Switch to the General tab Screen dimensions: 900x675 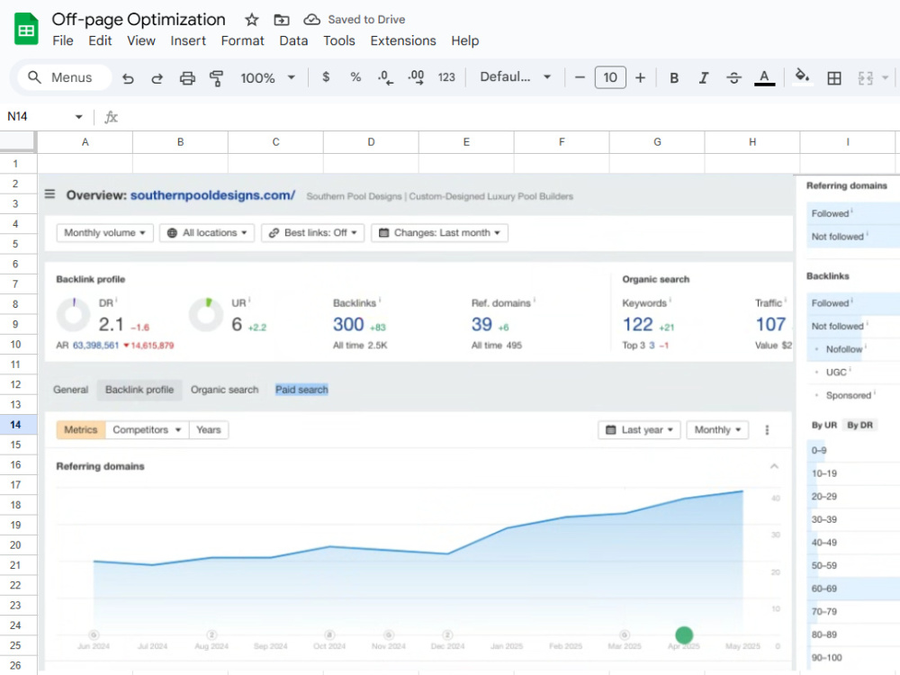click(70, 390)
